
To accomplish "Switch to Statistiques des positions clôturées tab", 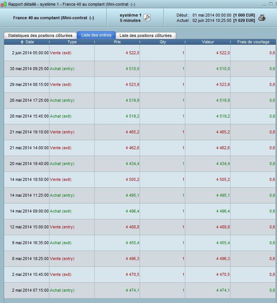I will (x=40, y=35).
